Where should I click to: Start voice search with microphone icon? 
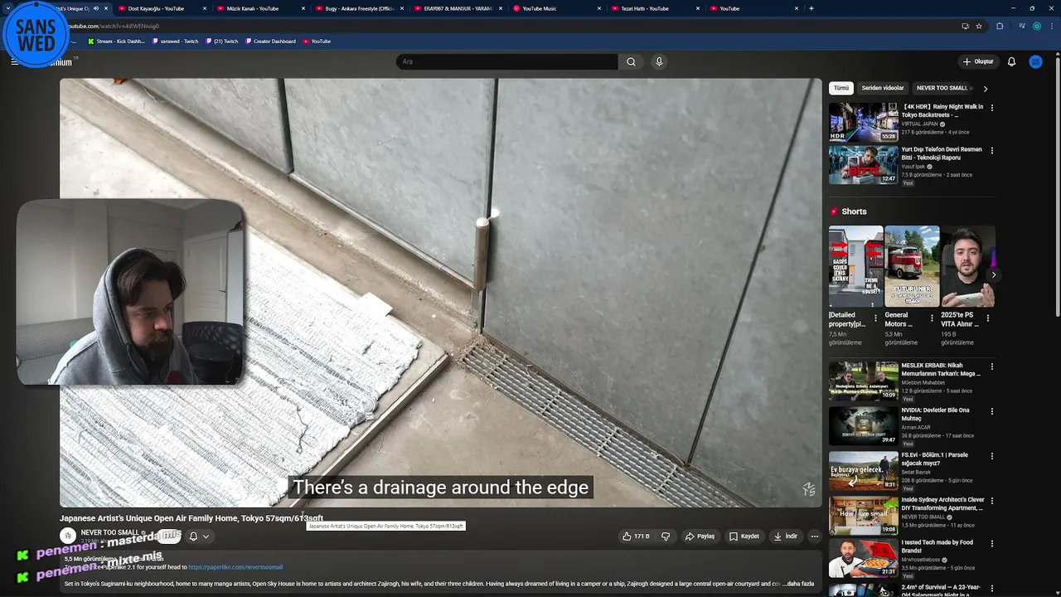pos(659,61)
